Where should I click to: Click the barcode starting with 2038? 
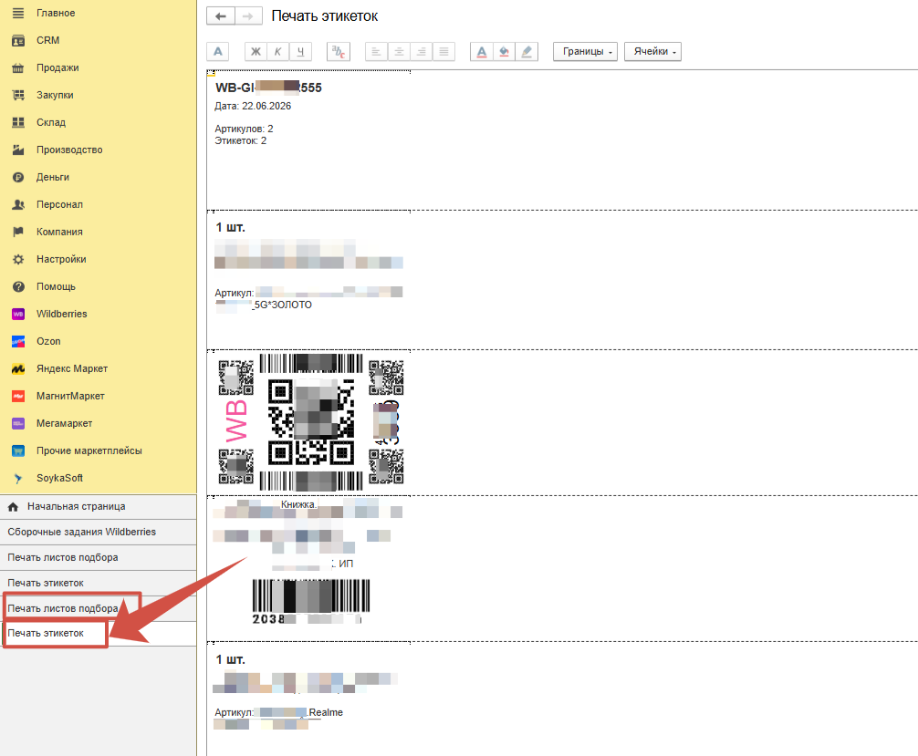click(311, 601)
